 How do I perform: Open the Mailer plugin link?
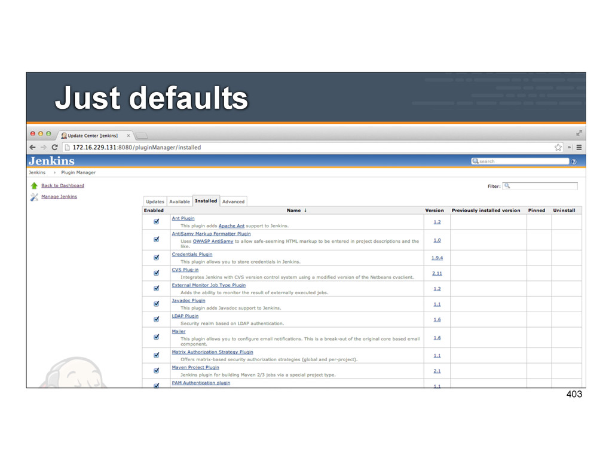[179, 331]
